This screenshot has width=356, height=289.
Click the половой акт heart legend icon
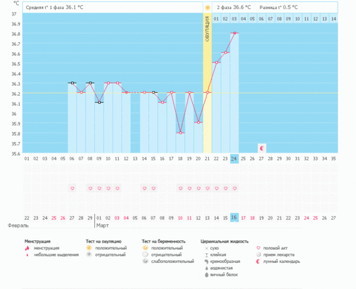coord(258,248)
